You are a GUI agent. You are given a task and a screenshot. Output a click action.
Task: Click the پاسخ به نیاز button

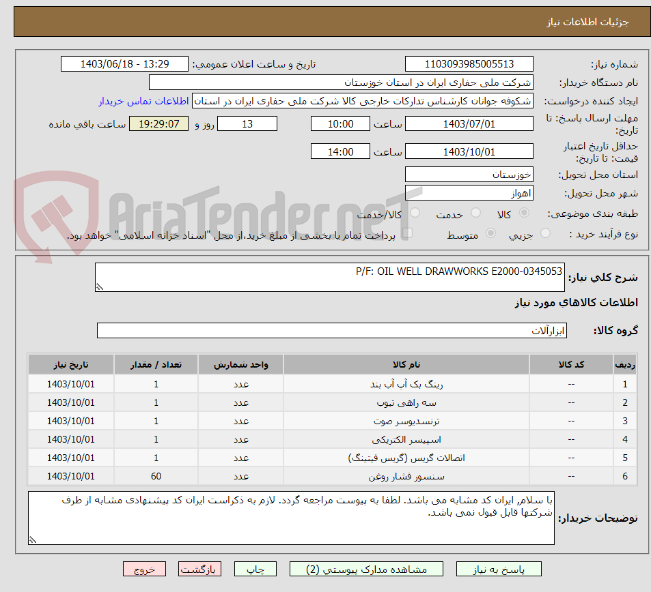click(x=498, y=569)
